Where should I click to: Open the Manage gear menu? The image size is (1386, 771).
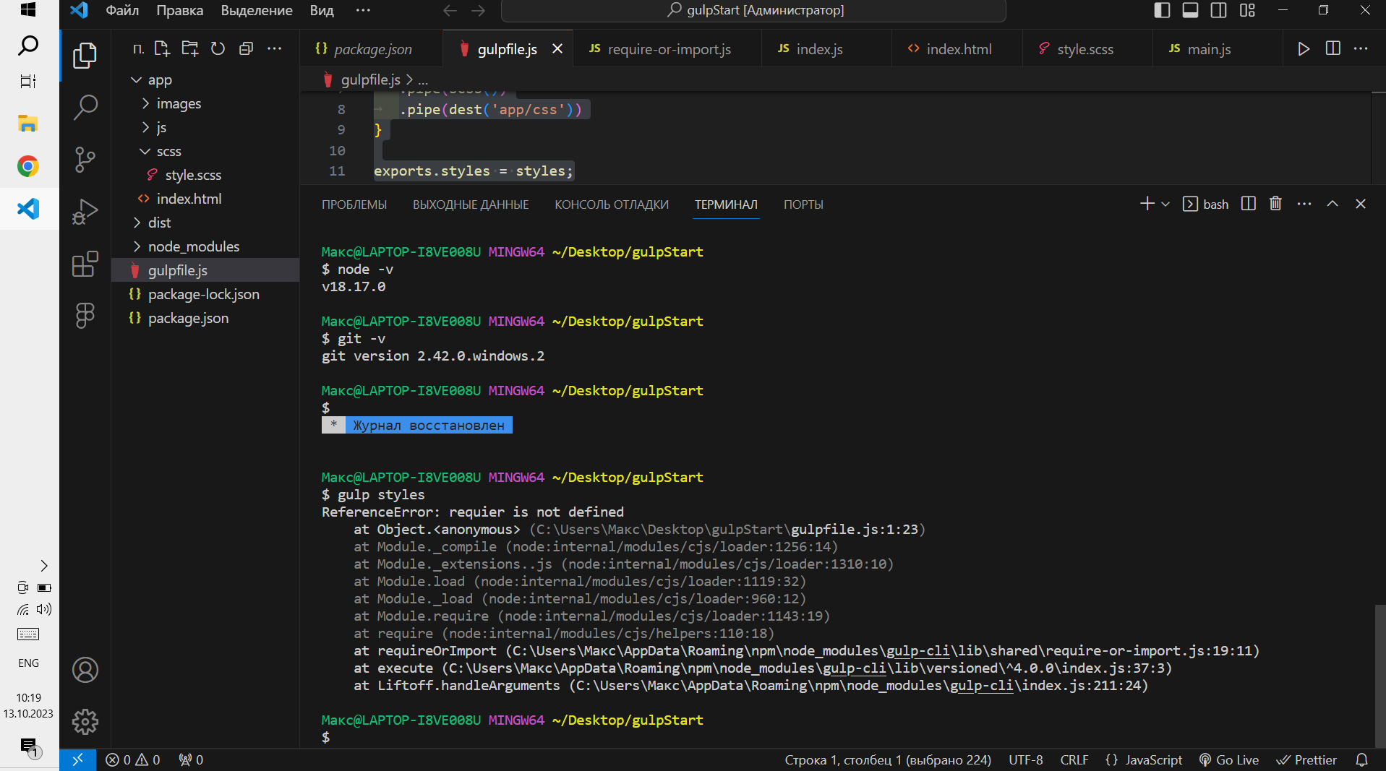(85, 721)
